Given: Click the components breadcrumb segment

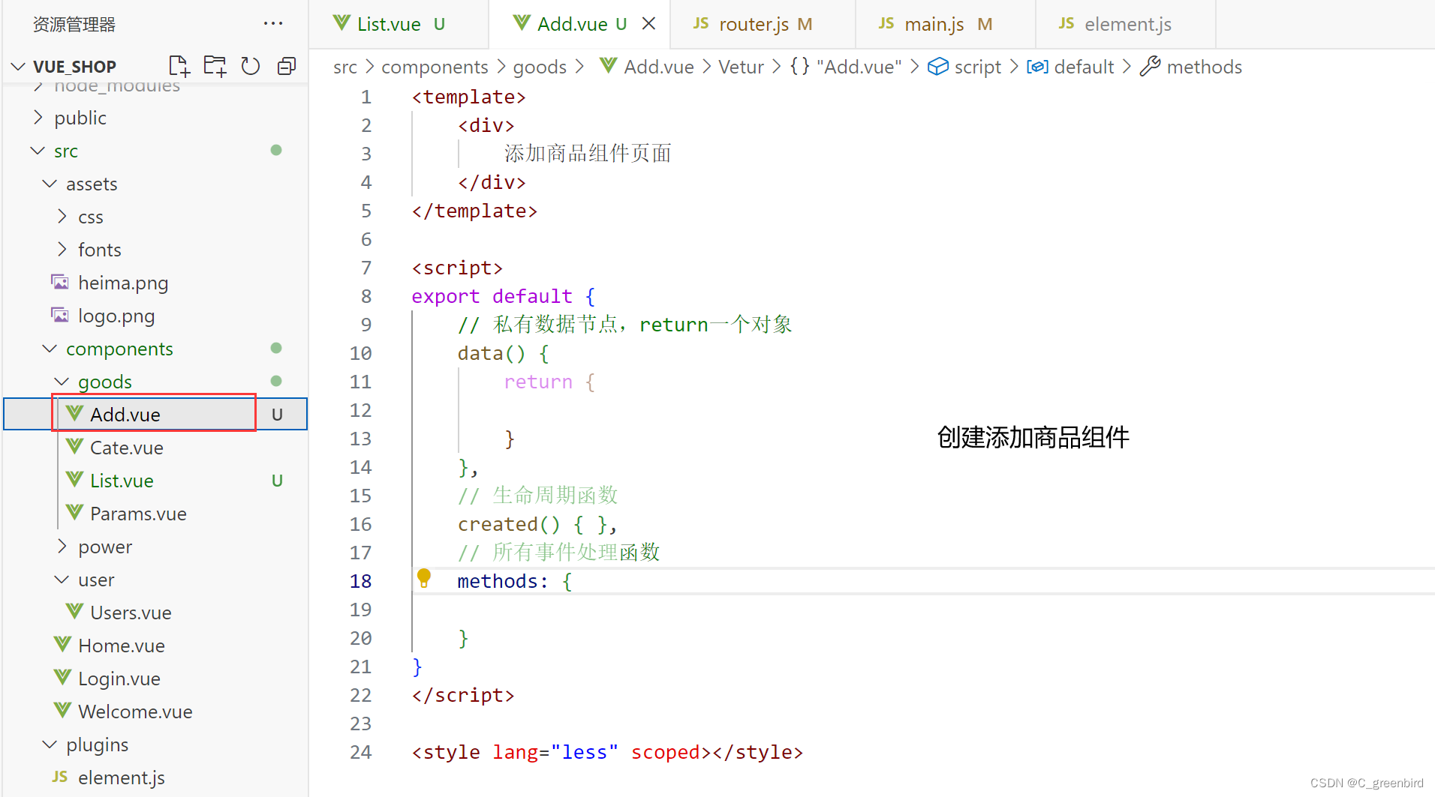Looking at the screenshot, I should (x=435, y=67).
